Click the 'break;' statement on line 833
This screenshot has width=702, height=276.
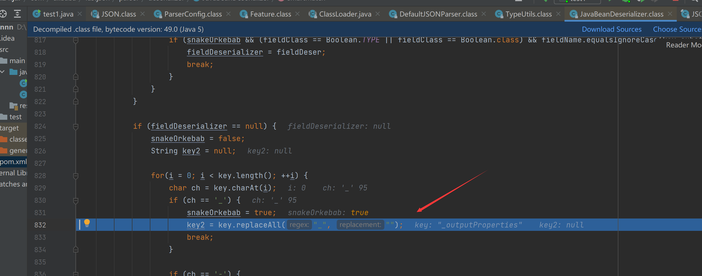(200, 237)
